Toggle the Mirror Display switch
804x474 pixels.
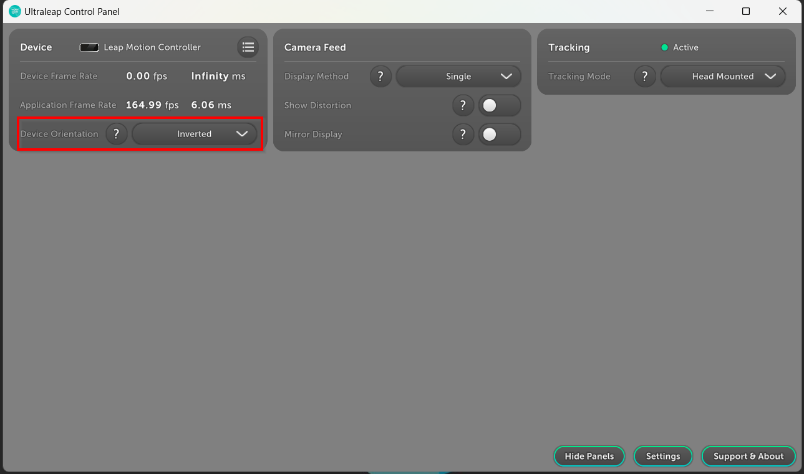[500, 134]
